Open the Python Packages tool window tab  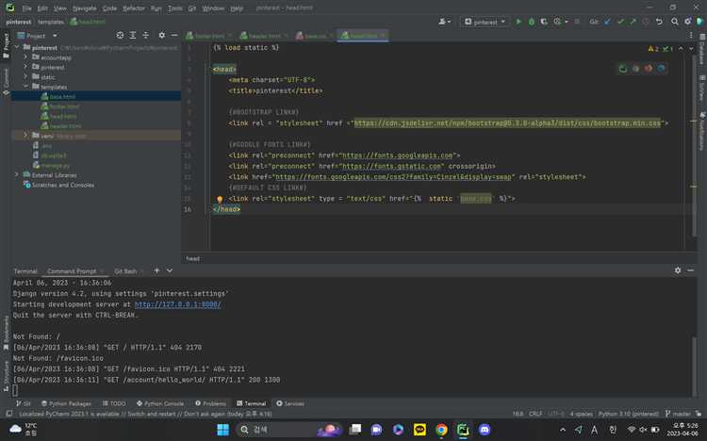(66, 403)
